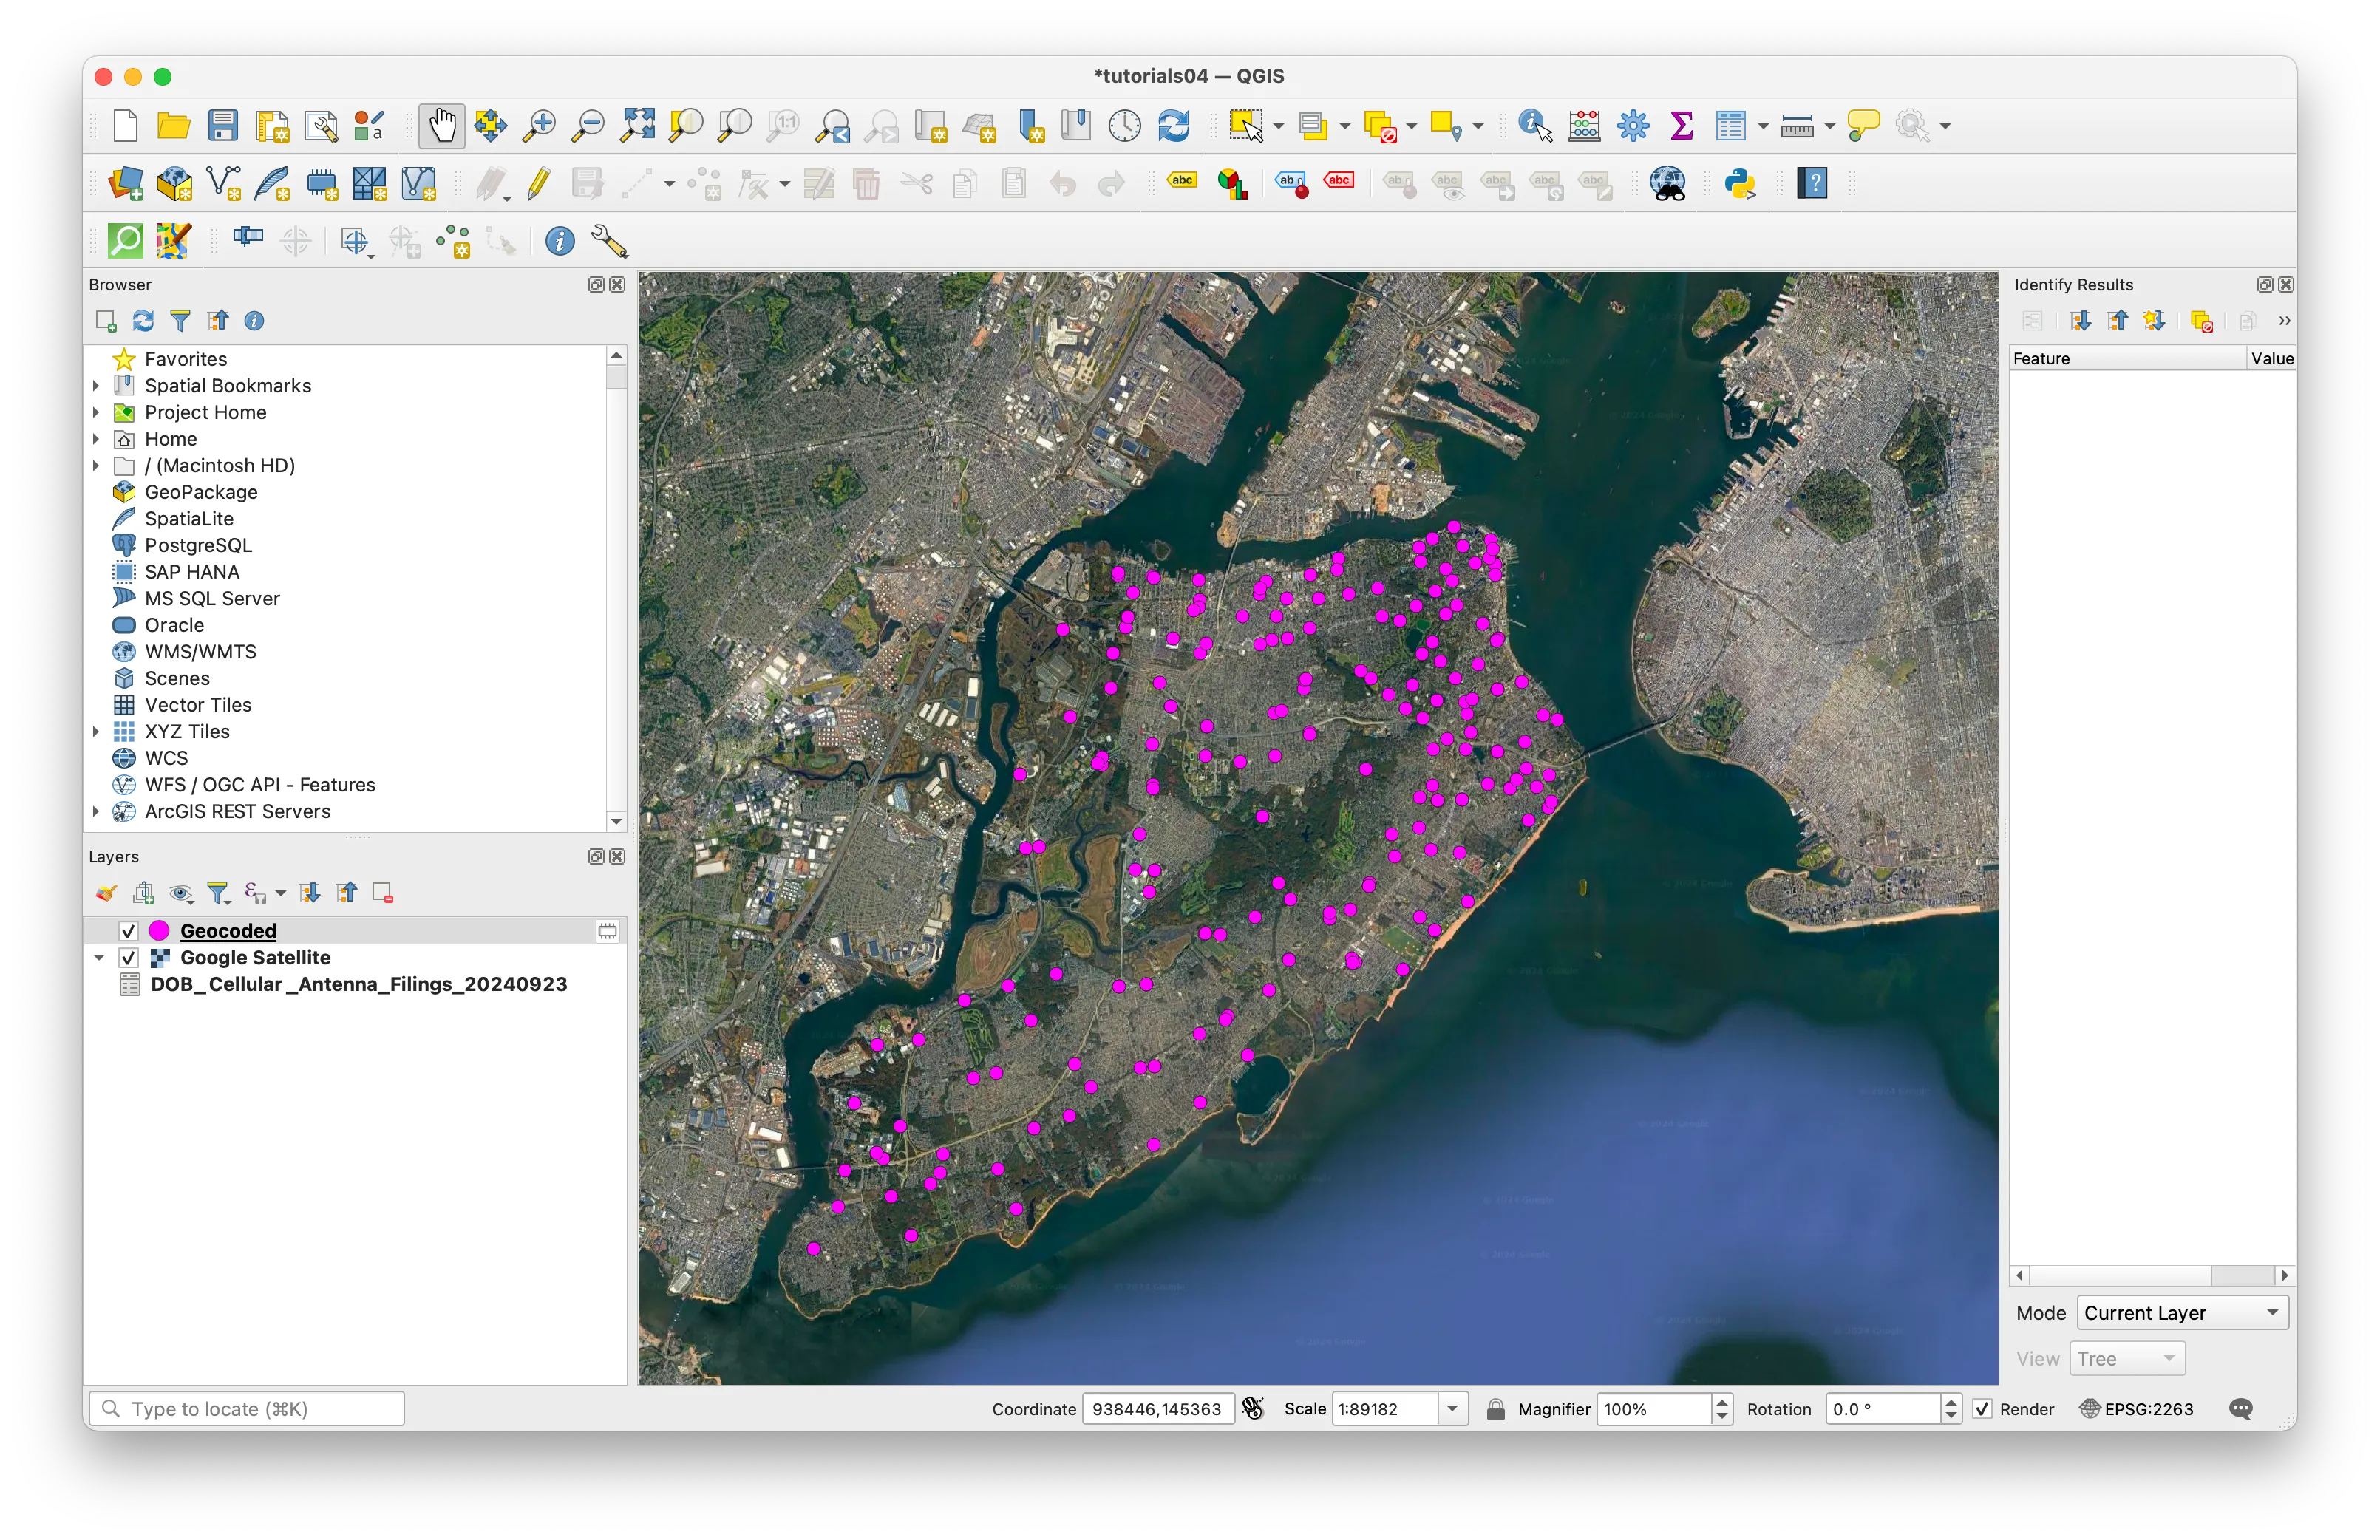Click the Type to locate search field
2380x1540 pixels.
click(x=245, y=1408)
